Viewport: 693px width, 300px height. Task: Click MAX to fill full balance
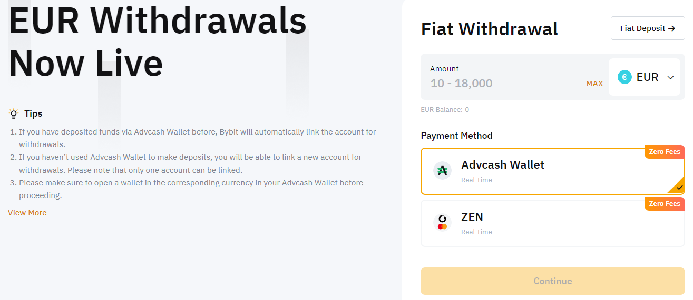594,84
